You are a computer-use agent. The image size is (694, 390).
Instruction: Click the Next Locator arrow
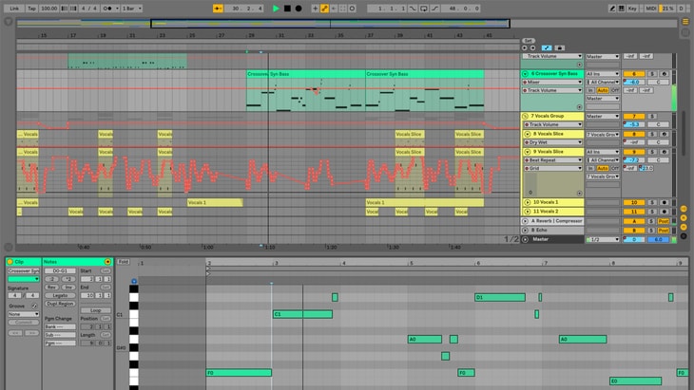[x=532, y=47]
